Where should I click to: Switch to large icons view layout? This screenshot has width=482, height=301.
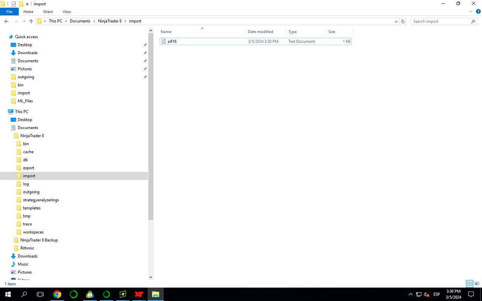pos(477,284)
